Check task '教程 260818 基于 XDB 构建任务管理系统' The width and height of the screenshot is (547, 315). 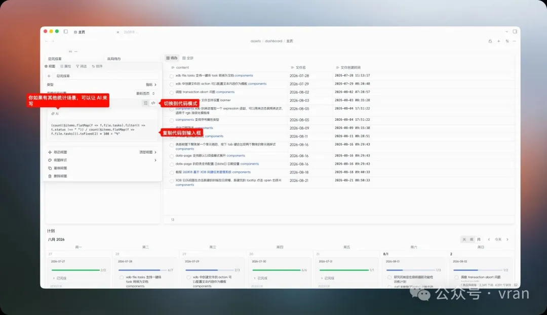click(x=172, y=172)
